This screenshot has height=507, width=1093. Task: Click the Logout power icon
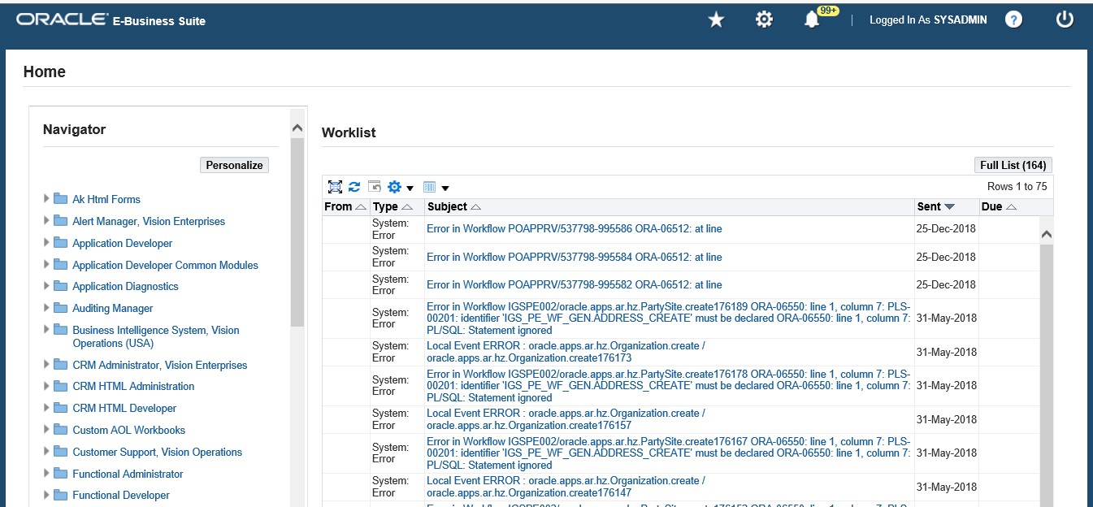(x=1065, y=20)
